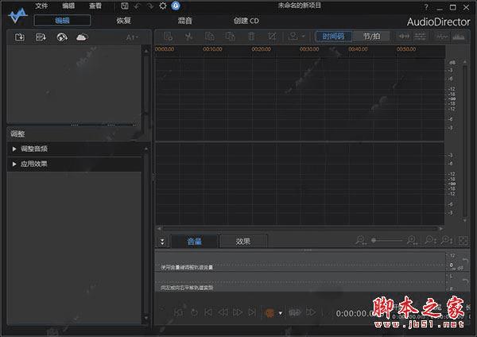Click the copy icon in edit toolbar
The width and height of the screenshot is (477, 337).
pyautogui.click(x=210, y=37)
